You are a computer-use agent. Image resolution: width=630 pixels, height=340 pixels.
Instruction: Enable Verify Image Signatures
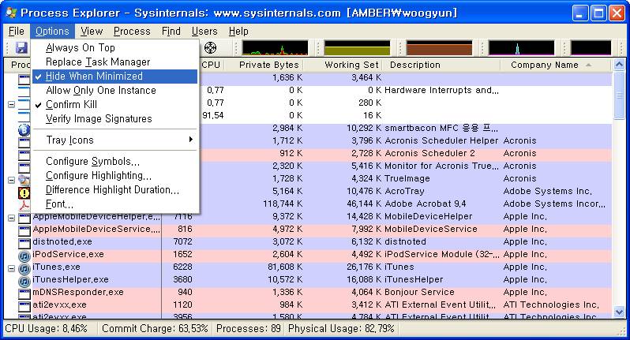click(115, 119)
